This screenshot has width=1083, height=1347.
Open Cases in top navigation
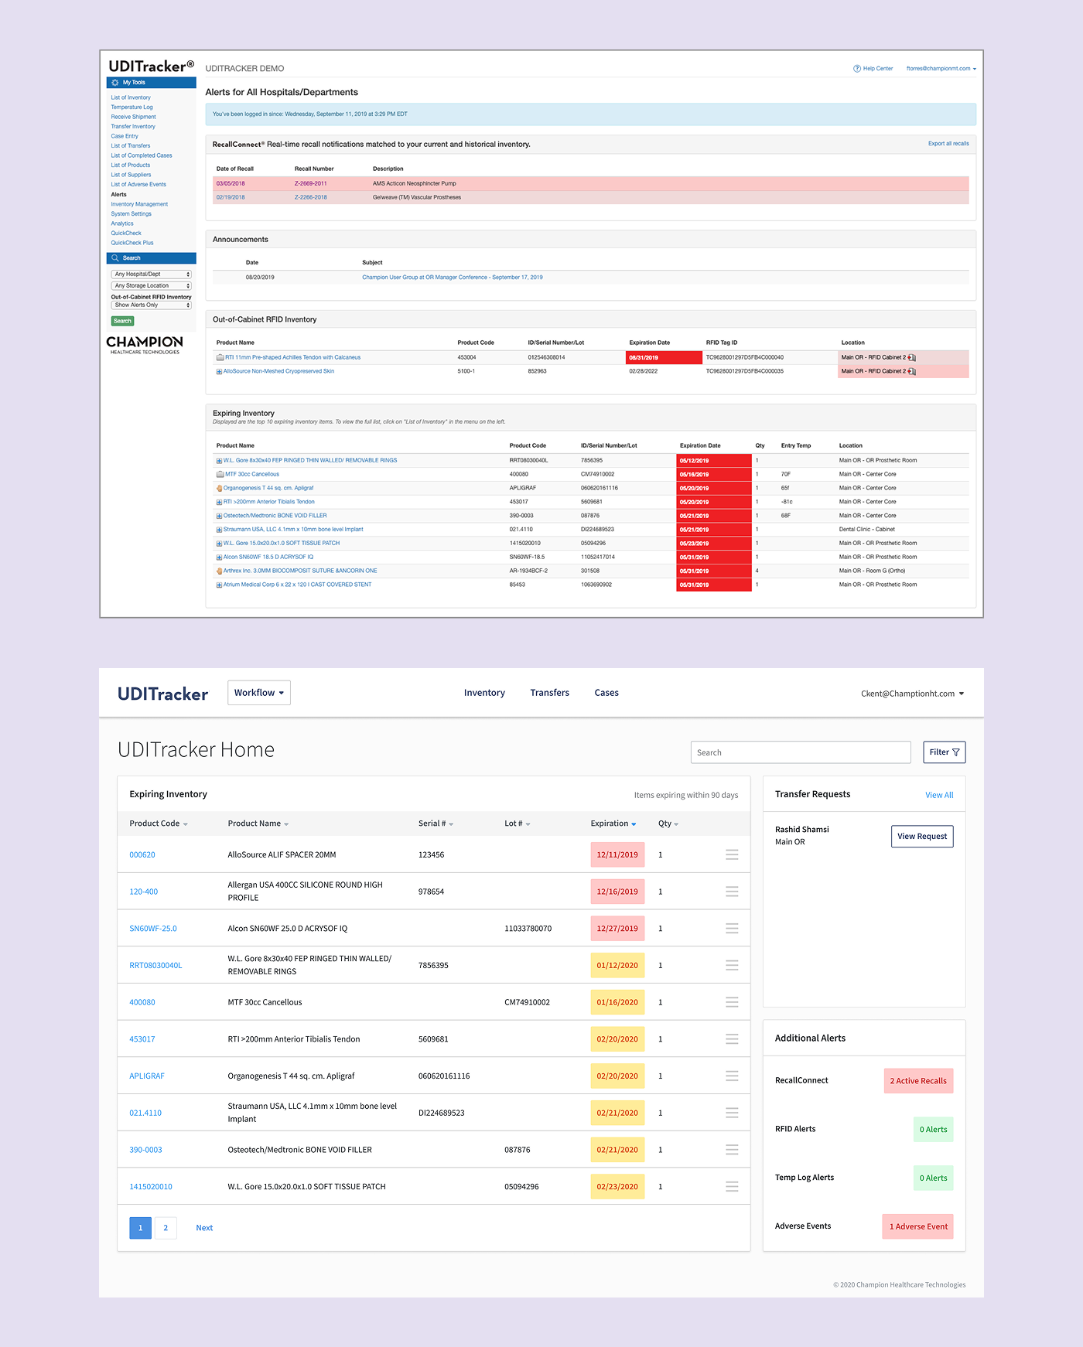point(606,693)
